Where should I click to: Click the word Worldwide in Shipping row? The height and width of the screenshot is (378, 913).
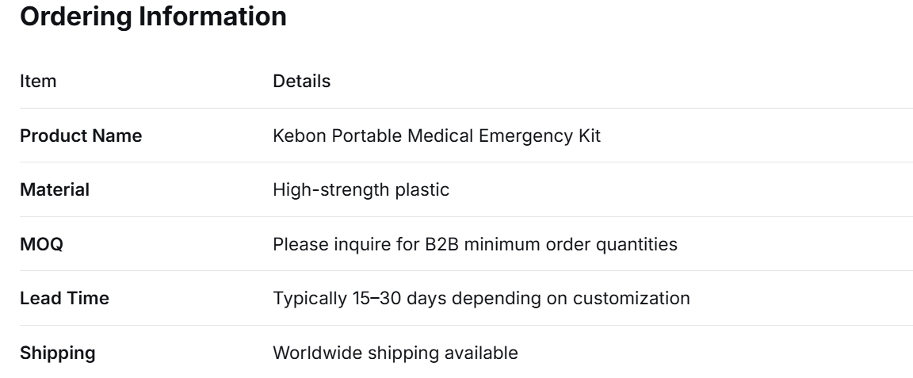318,353
